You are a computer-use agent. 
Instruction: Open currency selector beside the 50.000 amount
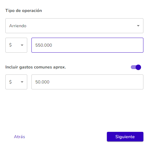[x=16, y=82]
